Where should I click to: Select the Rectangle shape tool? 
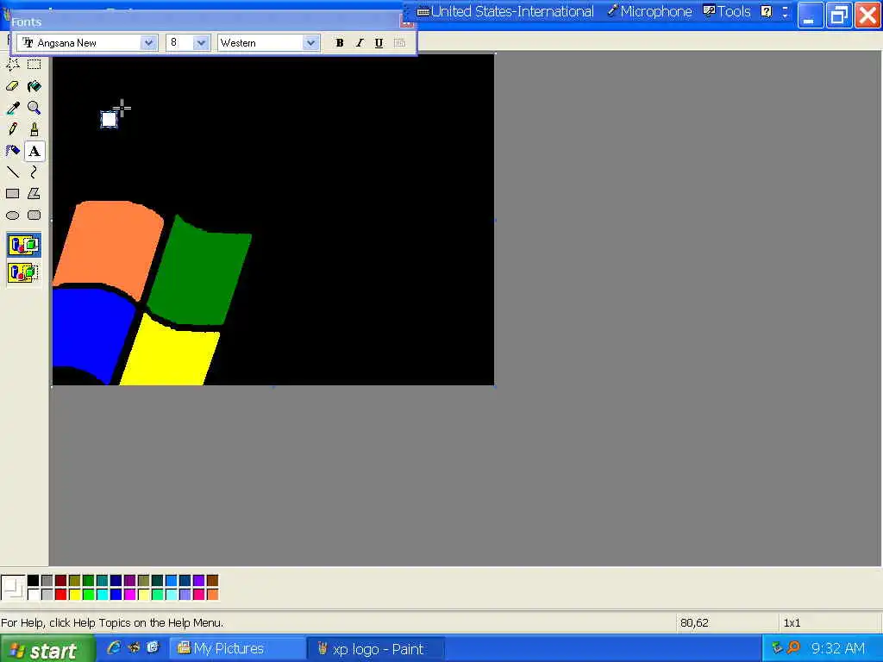12,194
